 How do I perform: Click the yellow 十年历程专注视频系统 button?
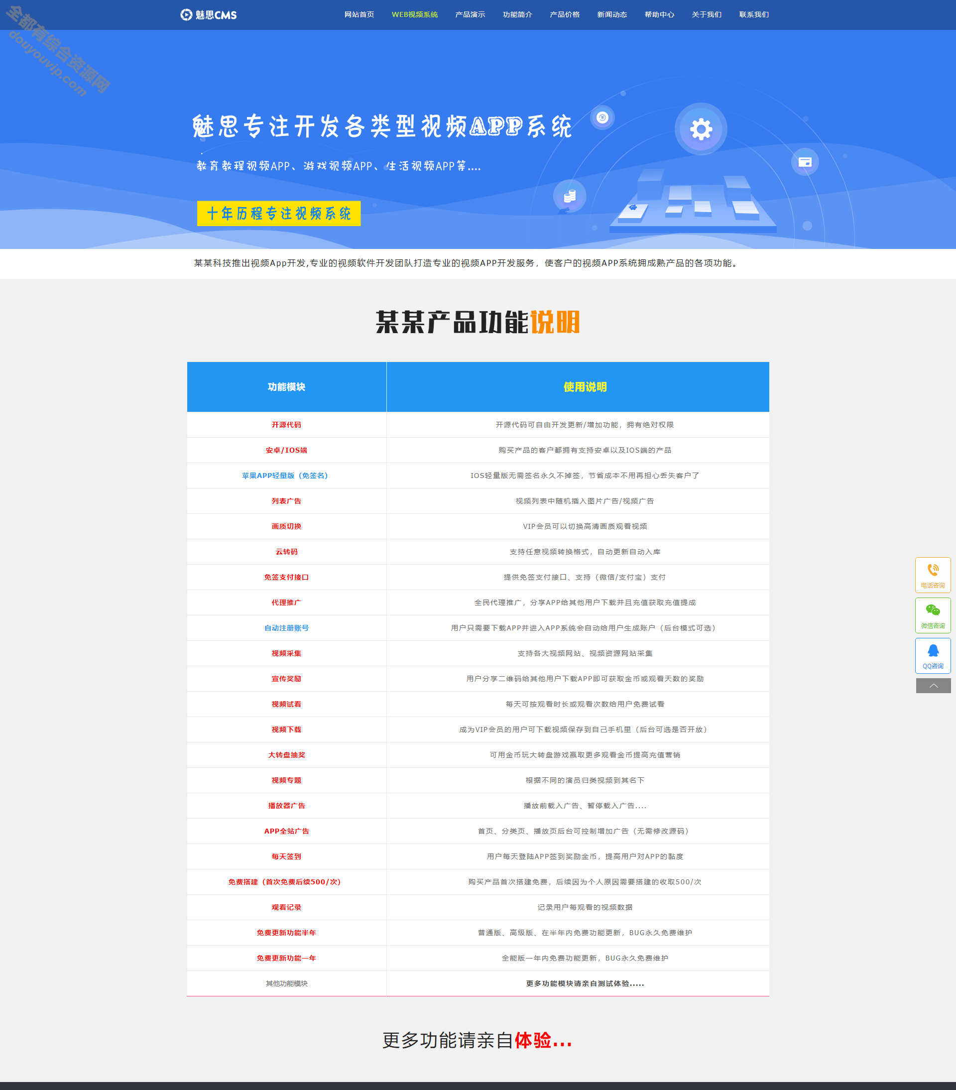pyautogui.click(x=279, y=213)
